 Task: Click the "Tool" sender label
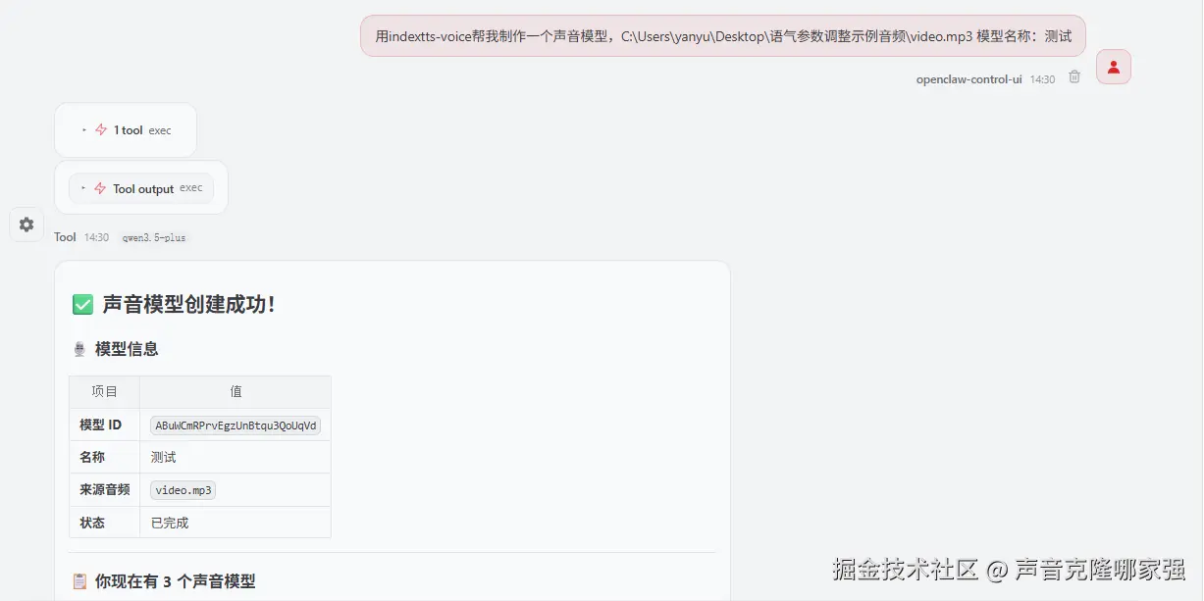coord(65,236)
